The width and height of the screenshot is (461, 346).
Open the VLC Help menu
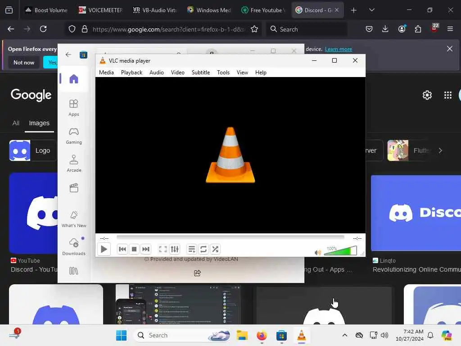(261, 73)
